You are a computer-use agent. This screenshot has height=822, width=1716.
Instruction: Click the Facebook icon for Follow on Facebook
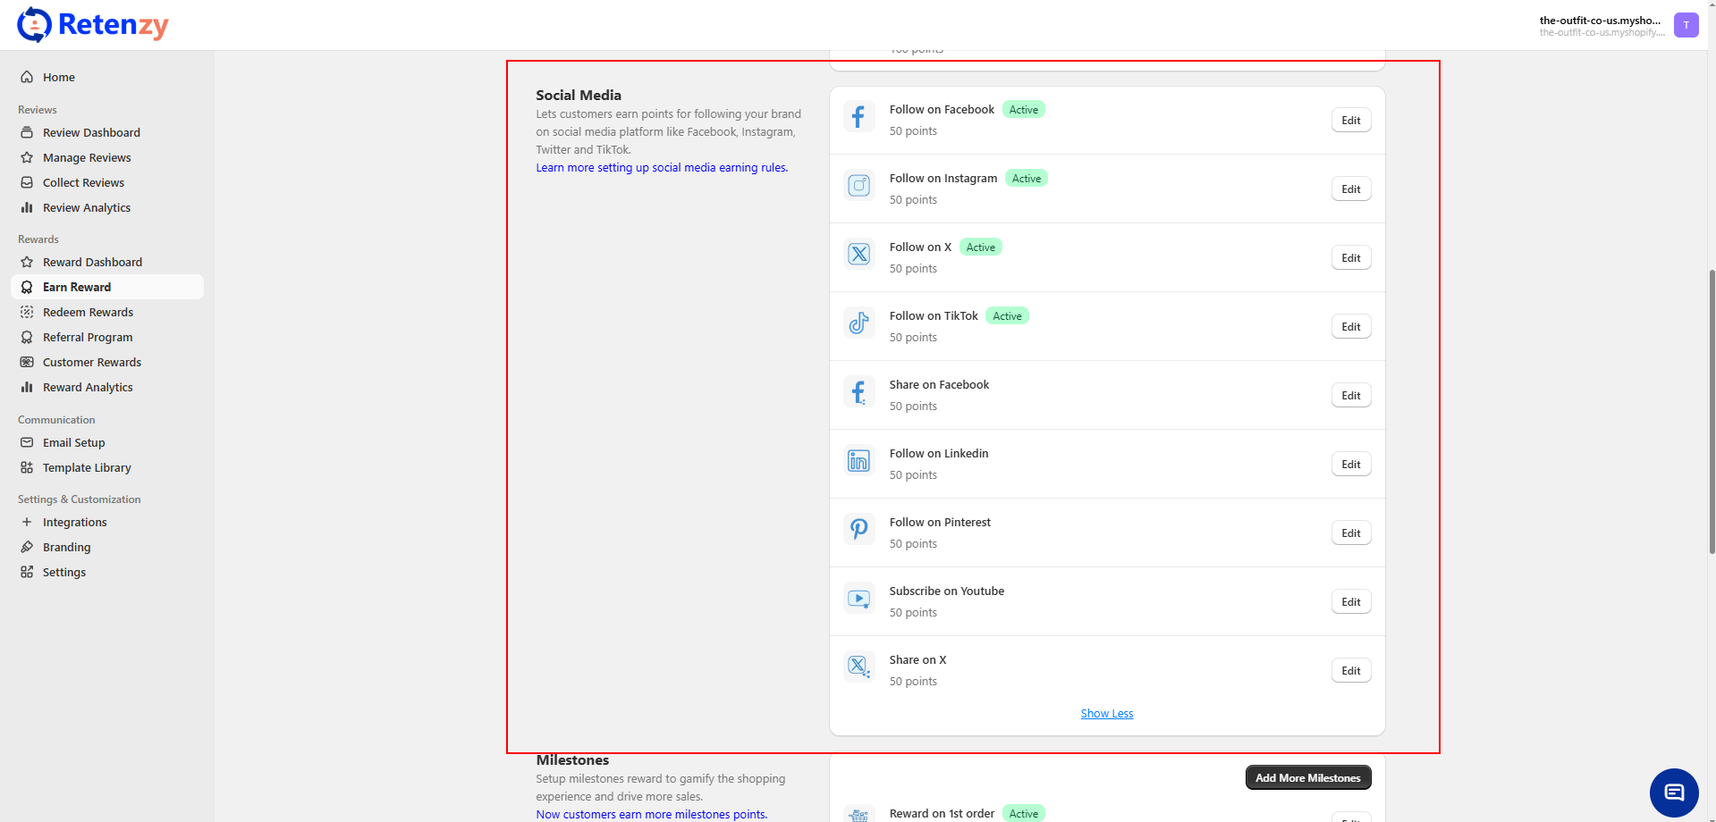[x=858, y=117]
